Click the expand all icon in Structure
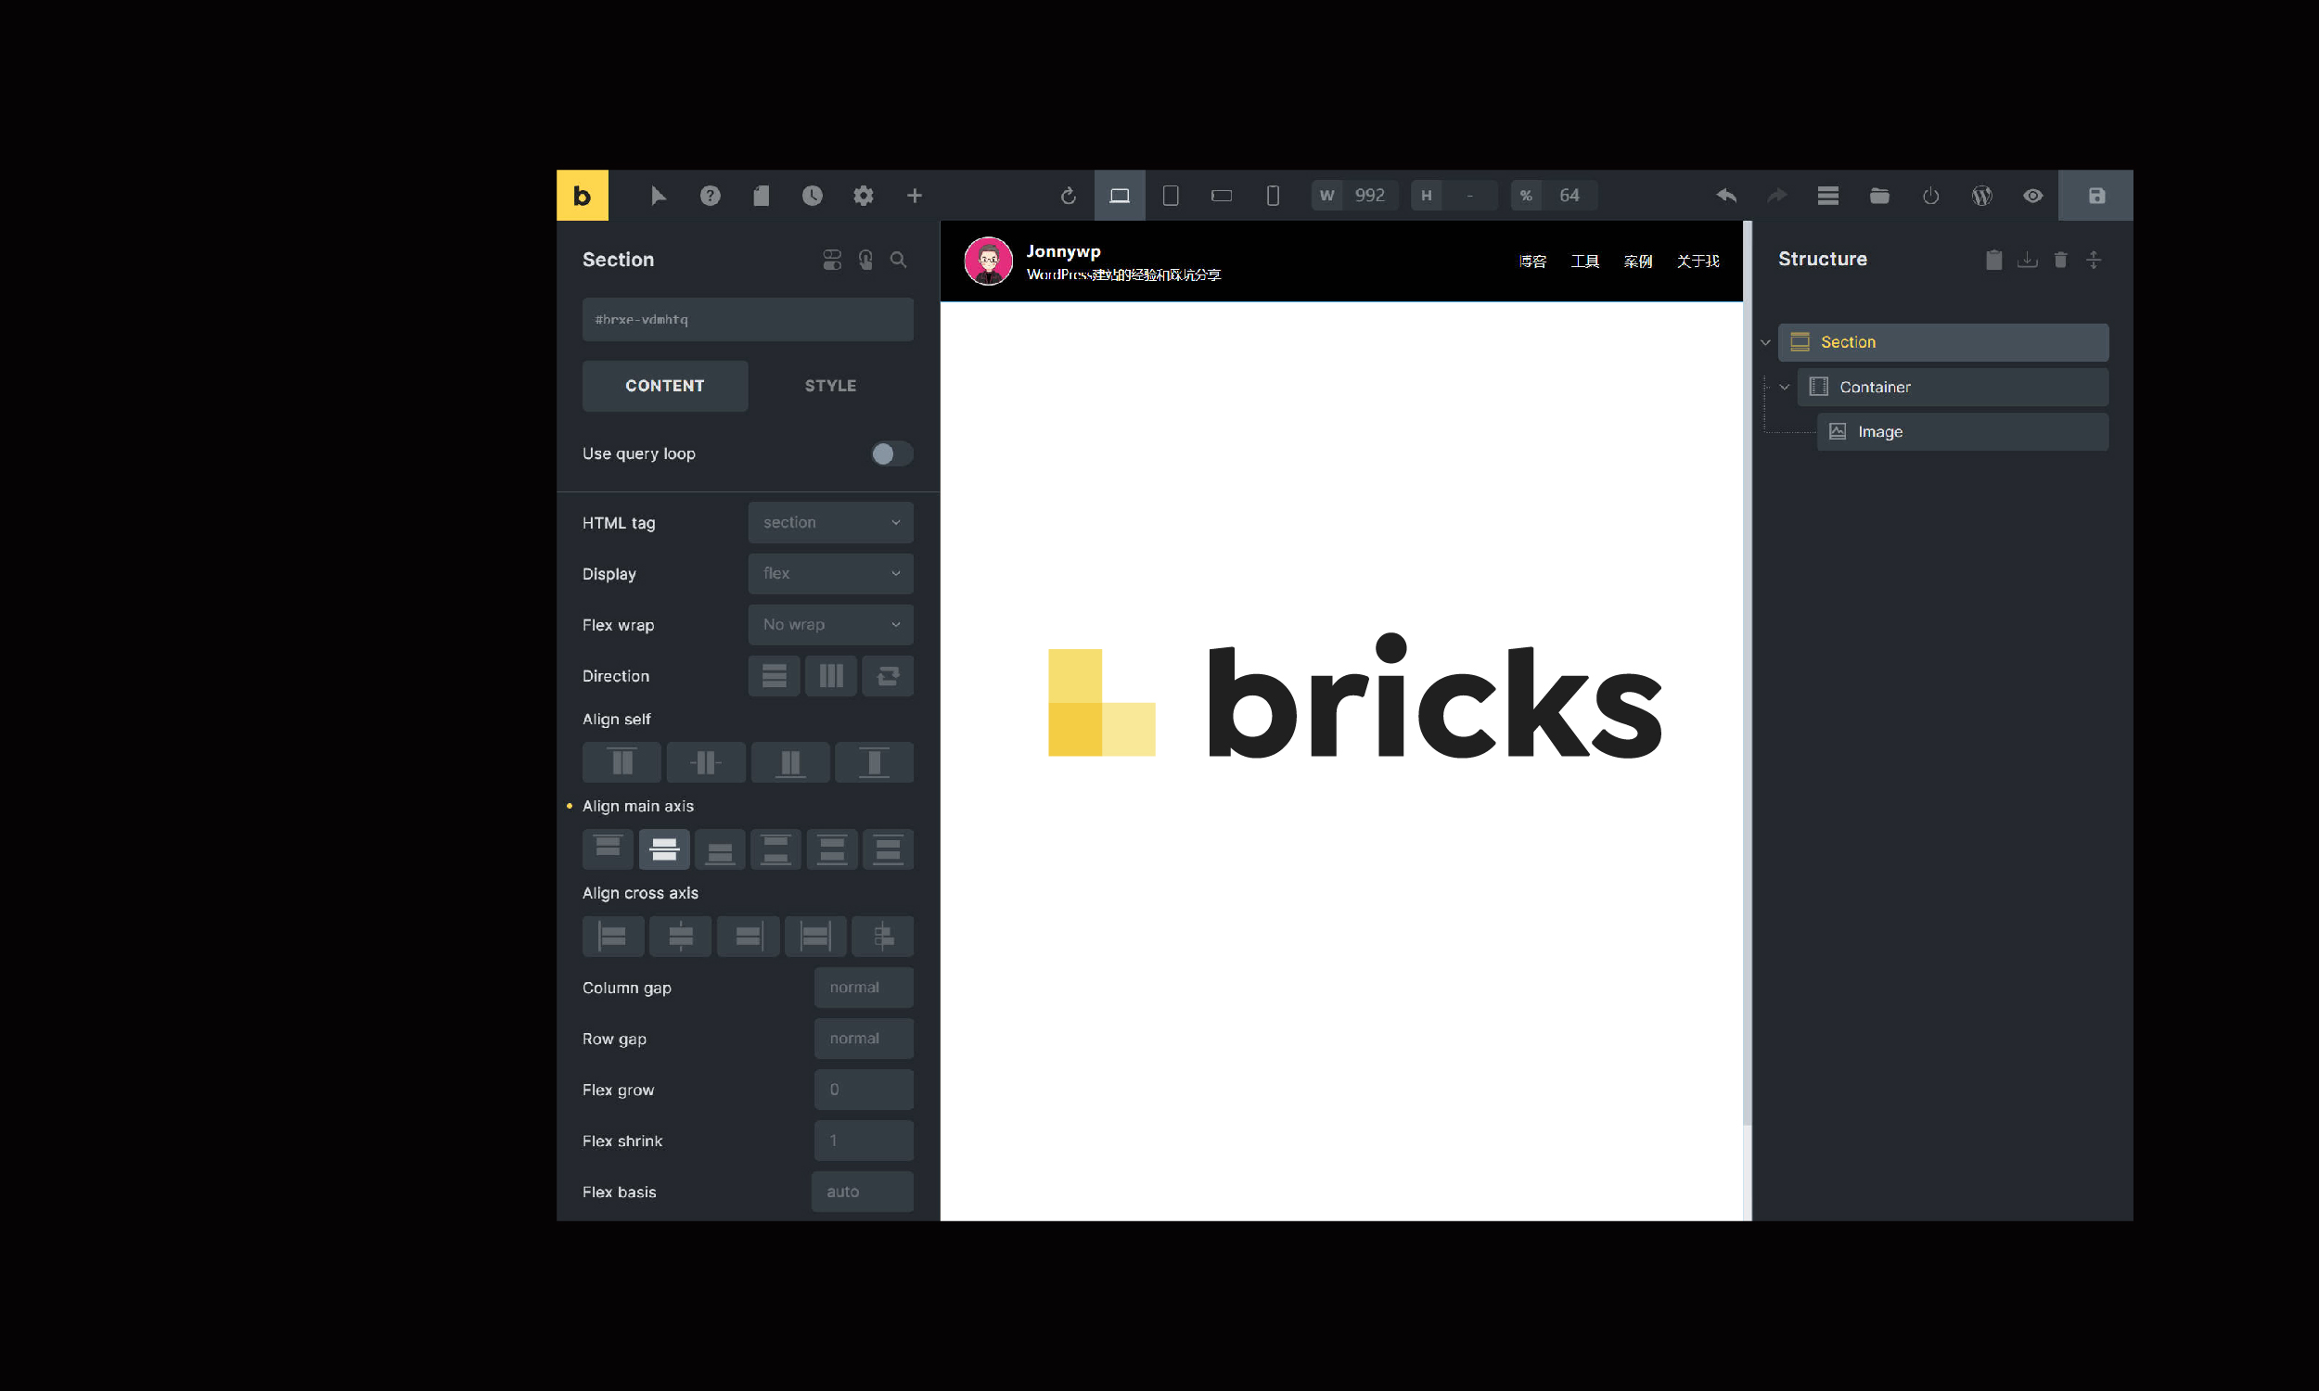 pyautogui.click(x=2094, y=260)
